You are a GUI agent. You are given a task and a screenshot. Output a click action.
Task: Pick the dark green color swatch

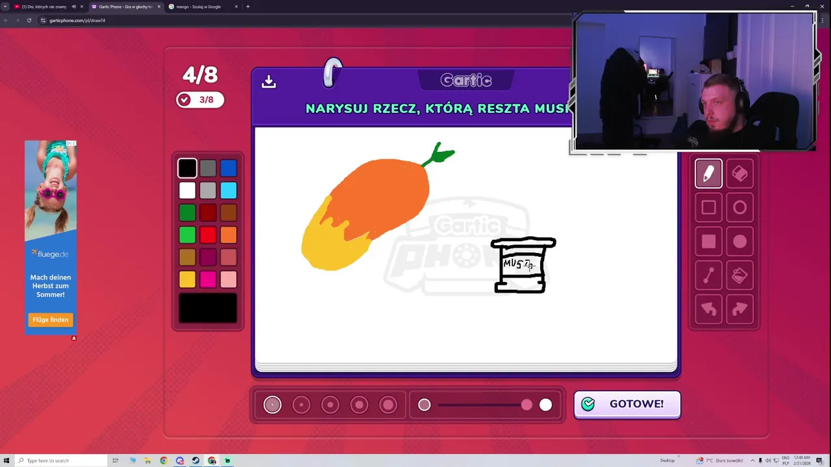pyautogui.click(x=187, y=213)
